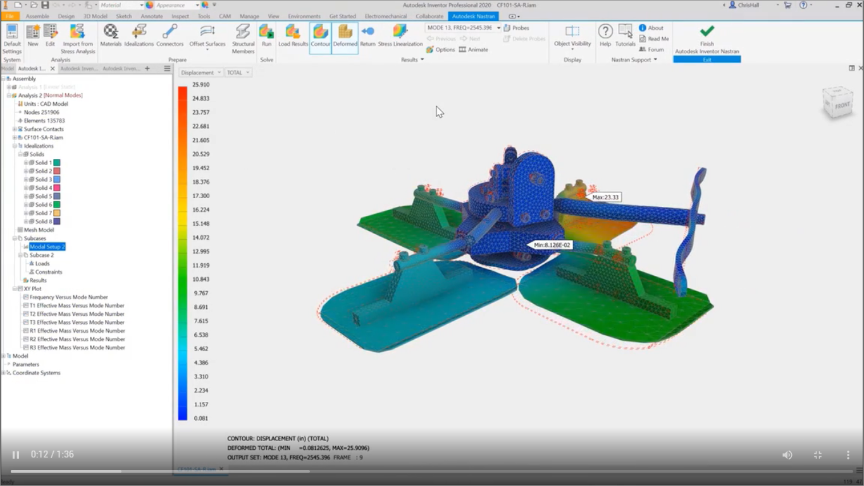Click the Solid 1 teal color swatch

click(57, 163)
